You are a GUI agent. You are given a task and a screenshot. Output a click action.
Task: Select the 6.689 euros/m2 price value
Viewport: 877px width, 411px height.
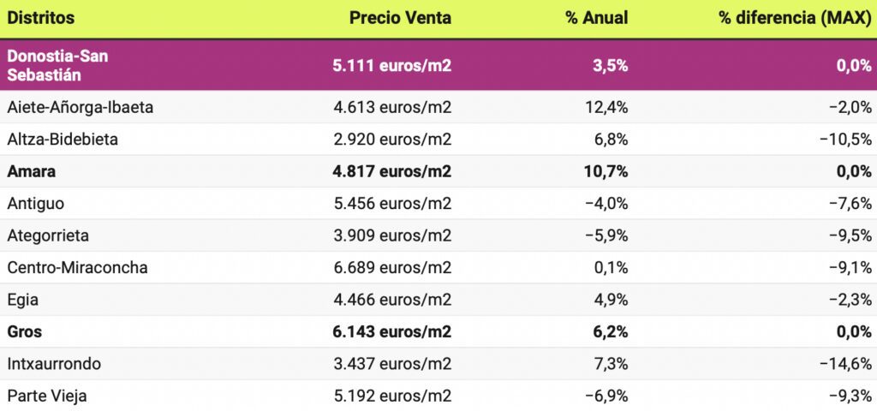[x=392, y=267]
